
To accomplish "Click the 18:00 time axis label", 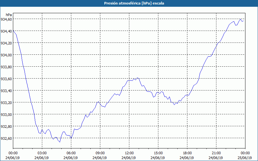I will [187, 153].
